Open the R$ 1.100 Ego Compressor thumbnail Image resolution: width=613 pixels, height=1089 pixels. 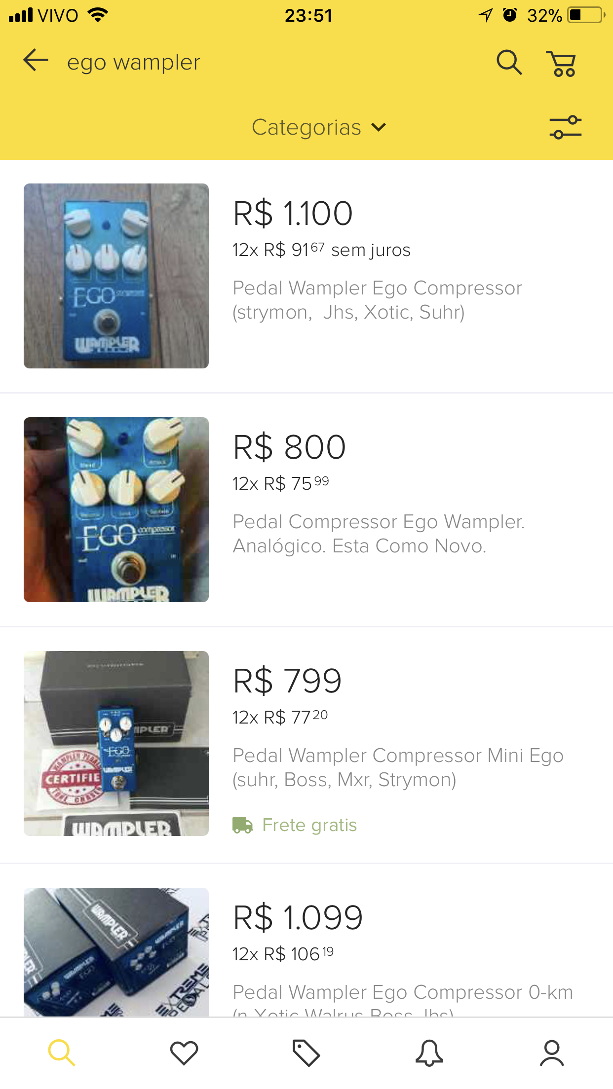[116, 276]
